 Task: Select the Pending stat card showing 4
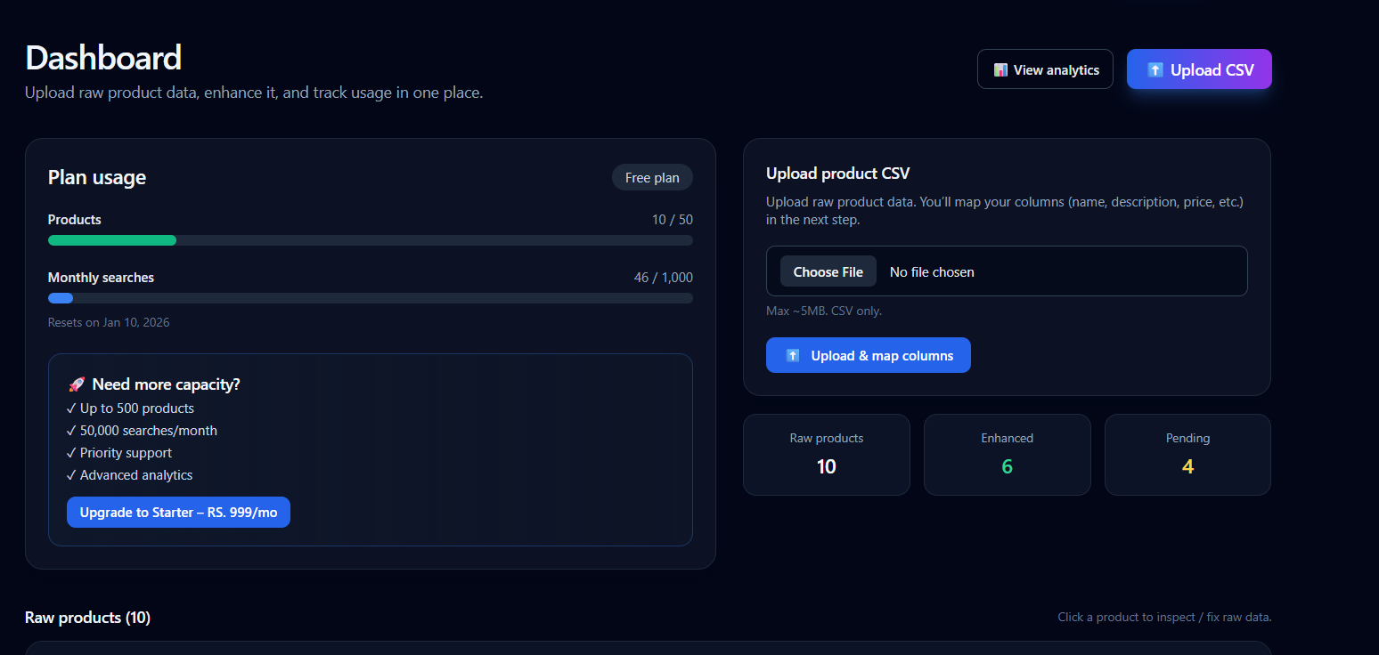click(1187, 454)
